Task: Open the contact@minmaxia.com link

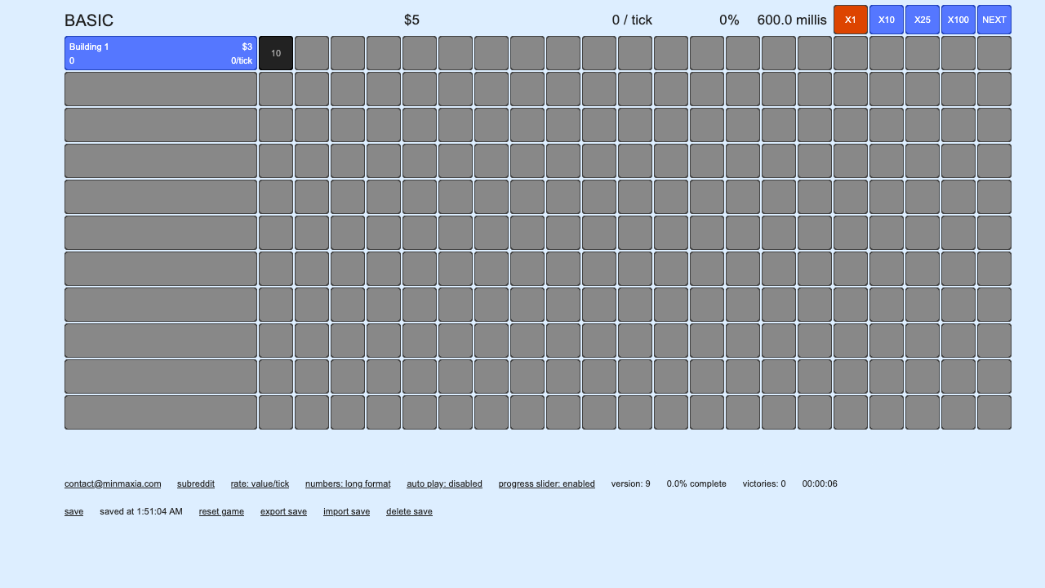Action: tap(113, 483)
